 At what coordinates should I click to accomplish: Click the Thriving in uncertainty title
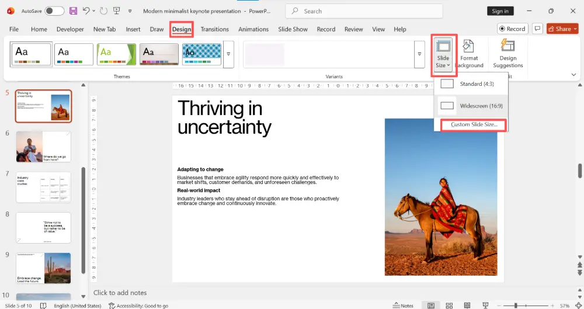(x=224, y=118)
